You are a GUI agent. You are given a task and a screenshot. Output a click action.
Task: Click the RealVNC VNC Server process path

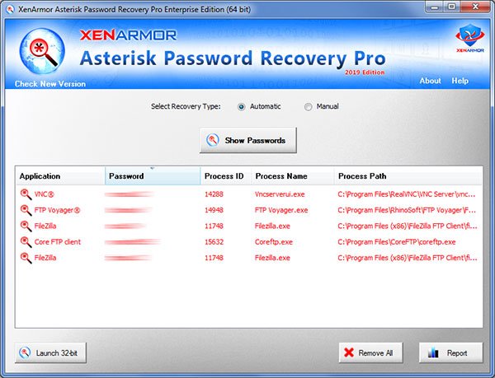[406, 194]
